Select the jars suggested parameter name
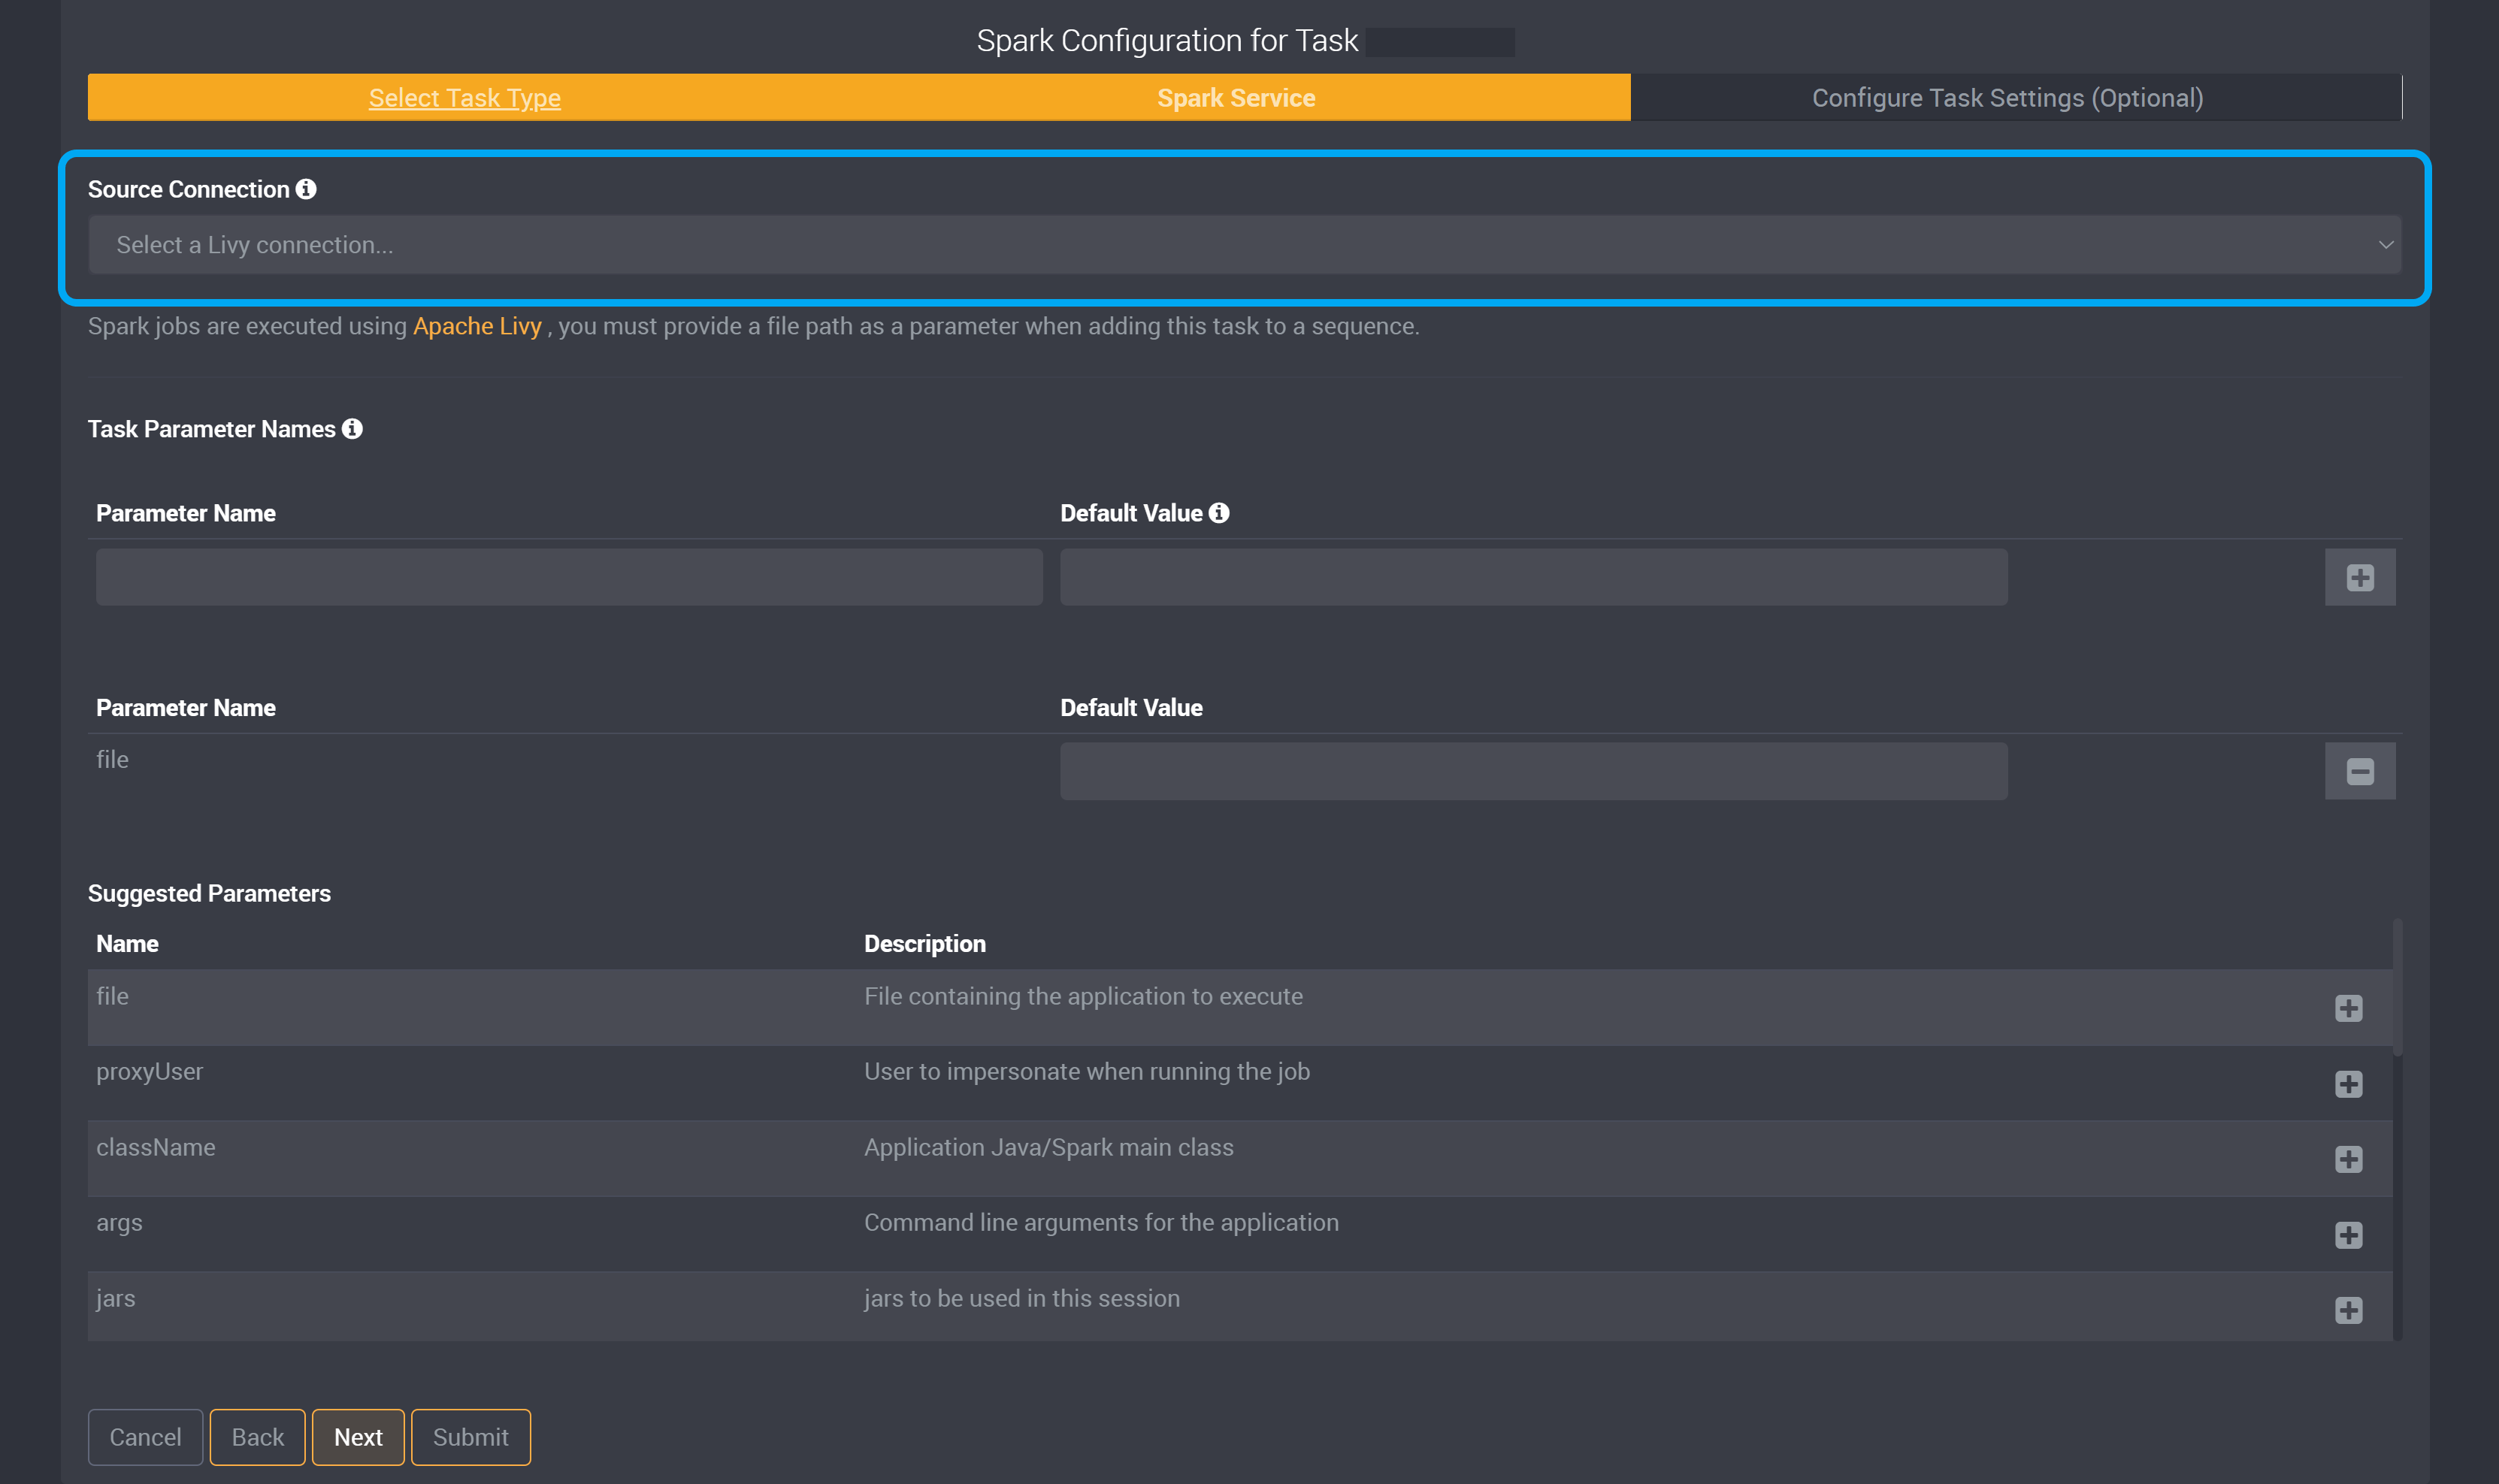 click(115, 1298)
